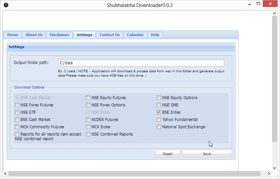Maximize the Shubhalabha Downloader window
280x179 pixels.
point(258,4)
